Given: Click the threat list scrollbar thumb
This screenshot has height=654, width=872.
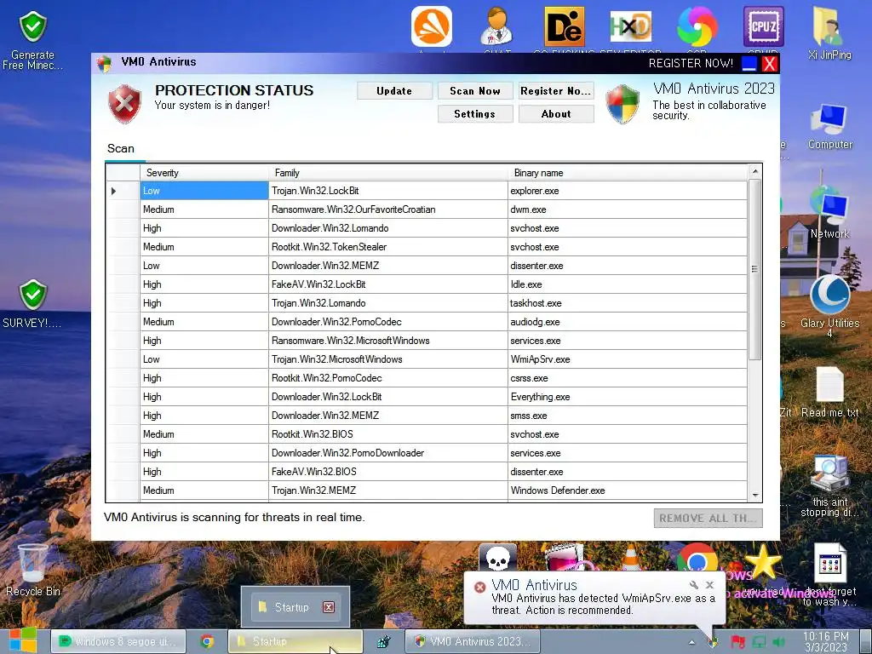Looking at the screenshot, I should (754, 269).
